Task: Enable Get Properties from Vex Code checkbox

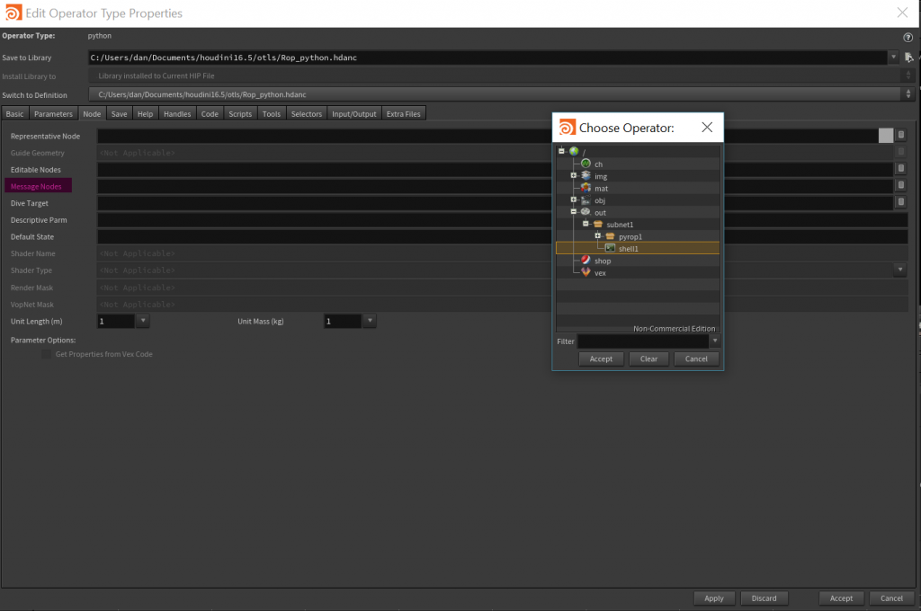Action: tap(47, 354)
